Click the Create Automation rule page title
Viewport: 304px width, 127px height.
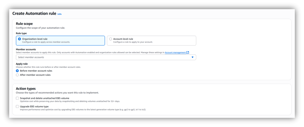tap(34, 13)
